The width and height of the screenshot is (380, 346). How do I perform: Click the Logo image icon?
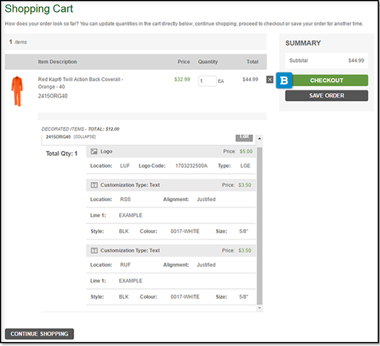coord(94,152)
